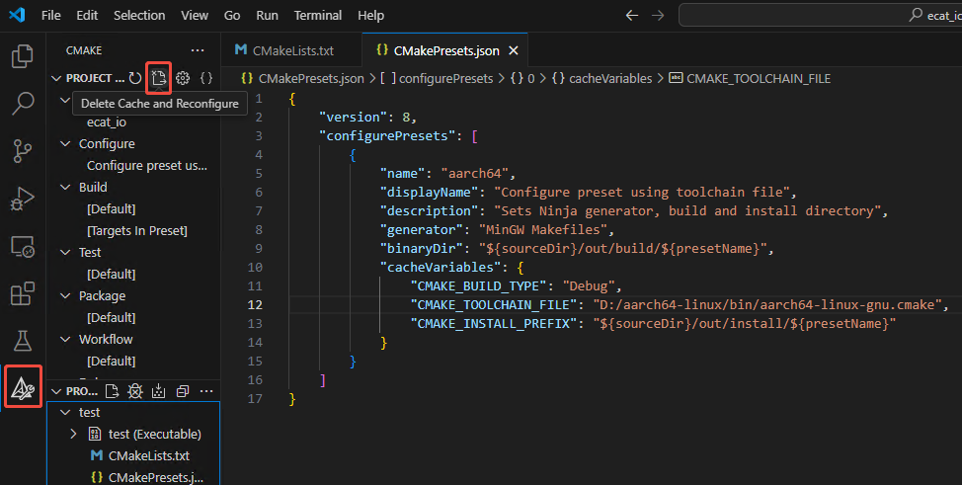Click line number 12 in the gutter
Viewport: 962px width, 485px height.
click(x=255, y=305)
